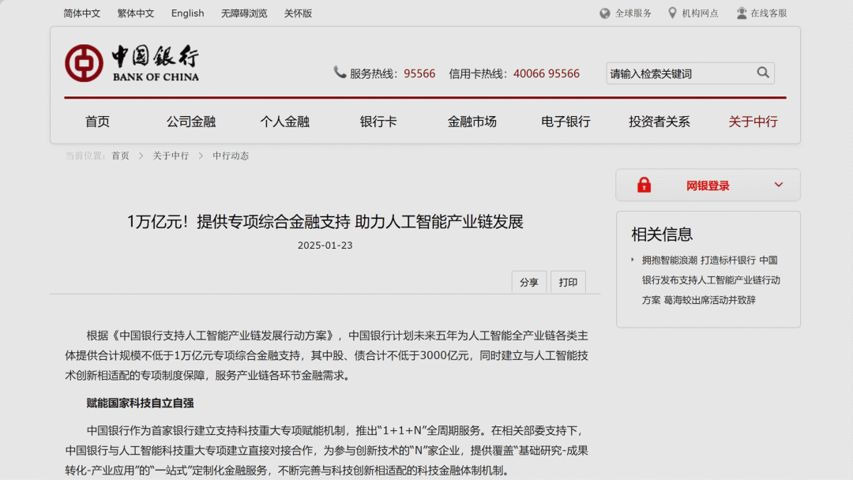
Task: Go to 中行动态 in the breadcrumb
Action: pos(231,156)
